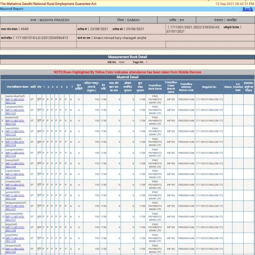Open nanni(Wife) registration number link
The image size is (255, 255).
(x=15, y=133)
